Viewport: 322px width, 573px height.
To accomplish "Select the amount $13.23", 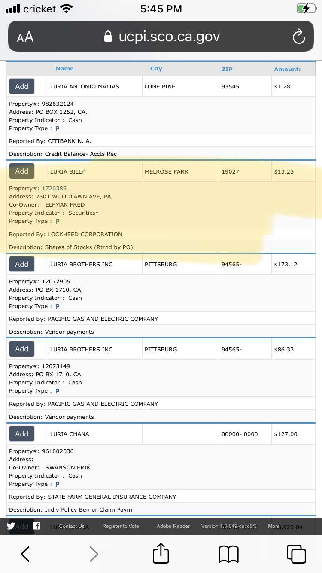I will coord(284,172).
